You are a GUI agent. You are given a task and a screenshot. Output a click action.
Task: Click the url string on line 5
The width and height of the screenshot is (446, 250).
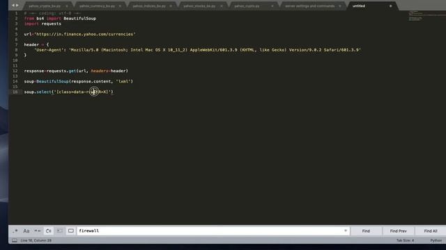[x=85, y=34]
